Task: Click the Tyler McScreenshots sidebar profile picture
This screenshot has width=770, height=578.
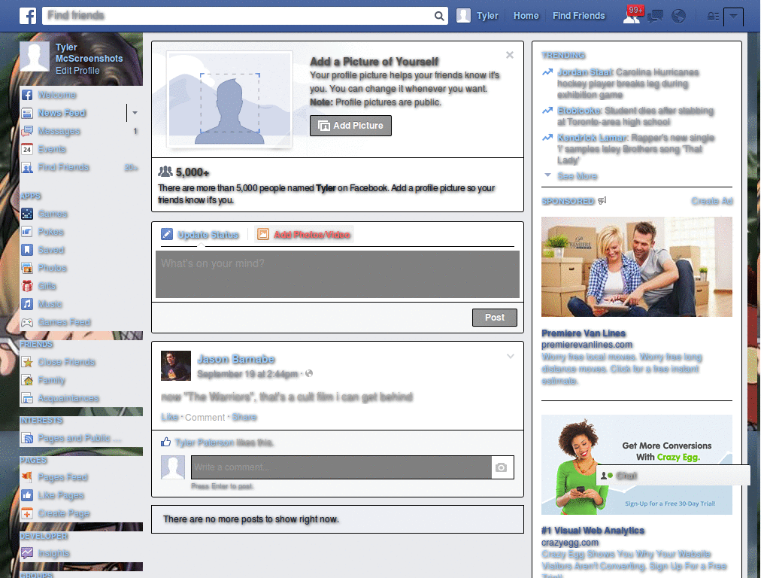Action: tap(35, 56)
